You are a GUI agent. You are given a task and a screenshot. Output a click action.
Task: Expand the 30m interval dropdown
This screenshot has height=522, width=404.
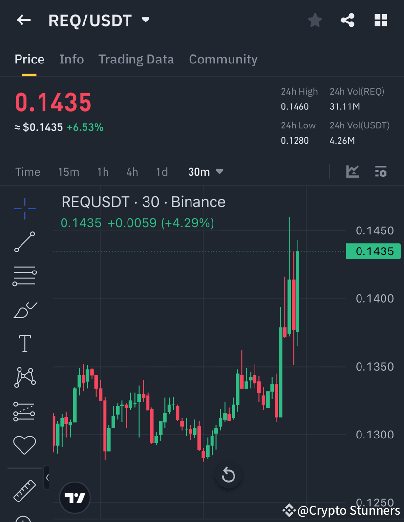pyautogui.click(x=205, y=171)
